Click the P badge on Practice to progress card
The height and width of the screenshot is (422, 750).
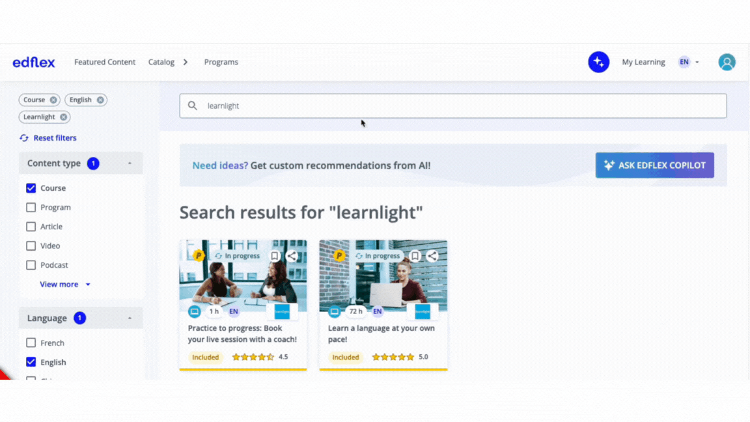coord(199,255)
